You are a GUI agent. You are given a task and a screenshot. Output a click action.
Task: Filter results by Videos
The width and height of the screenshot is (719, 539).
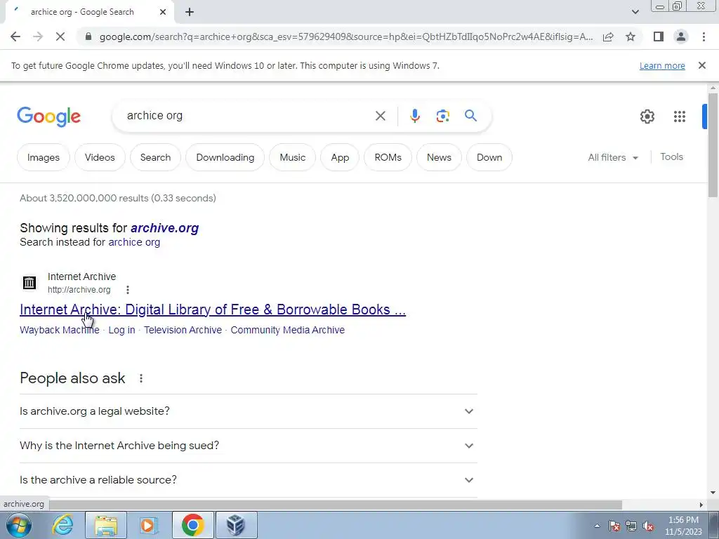click(x=100, y=157)
